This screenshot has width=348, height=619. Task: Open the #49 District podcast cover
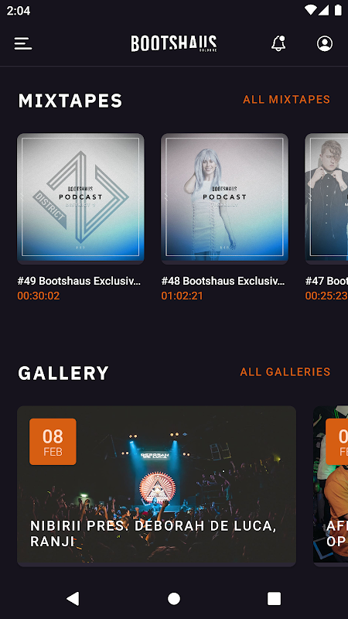click(x=80, y=199)
